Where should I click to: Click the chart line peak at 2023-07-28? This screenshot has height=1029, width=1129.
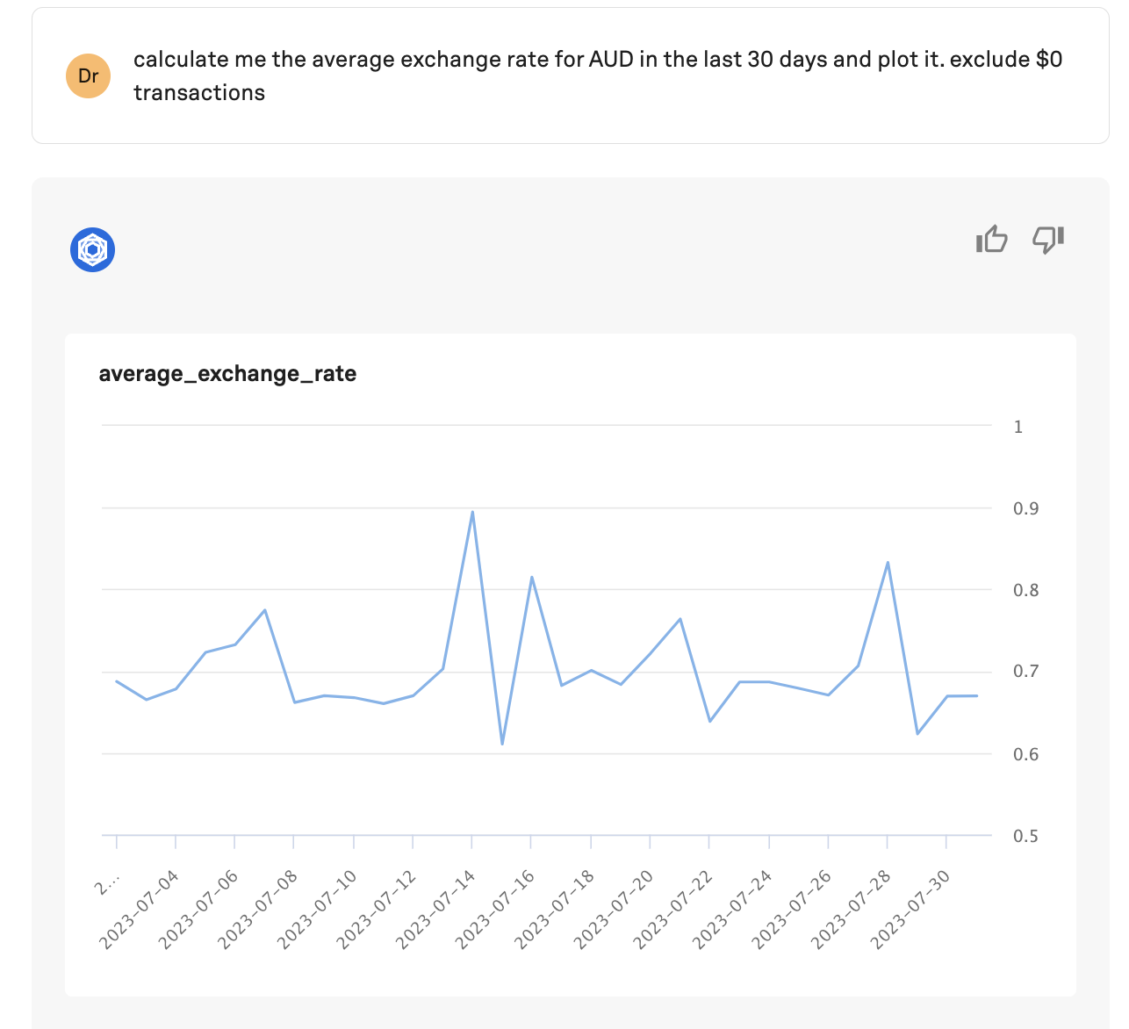tap(888, 563)
